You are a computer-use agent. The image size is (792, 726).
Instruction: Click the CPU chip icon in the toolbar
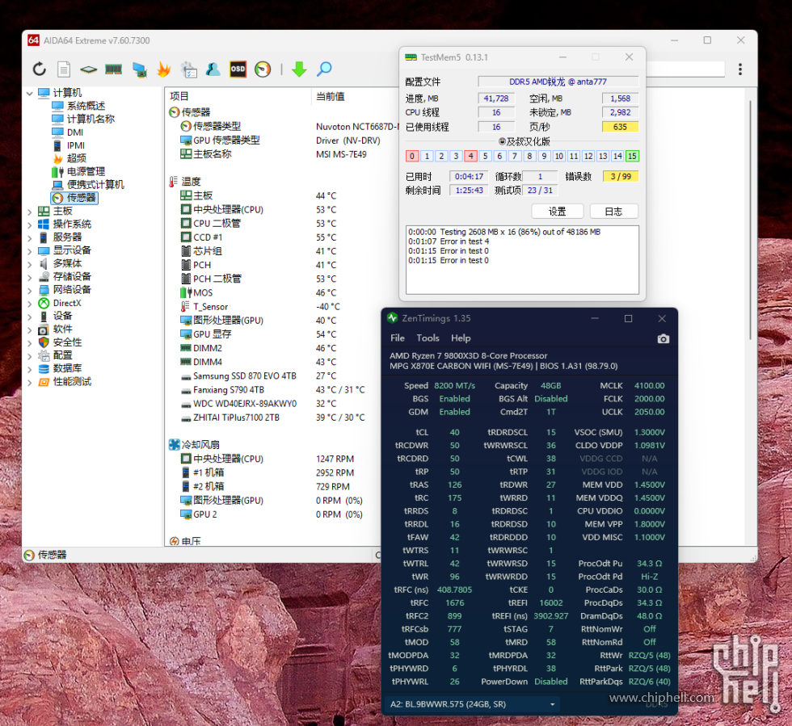click(x=88, y=69)
